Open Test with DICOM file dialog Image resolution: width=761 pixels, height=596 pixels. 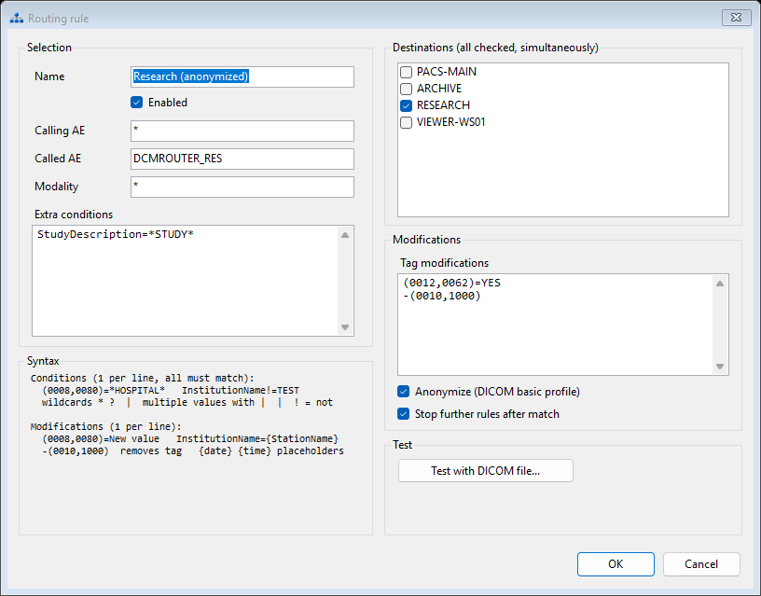tap(485, 471)
